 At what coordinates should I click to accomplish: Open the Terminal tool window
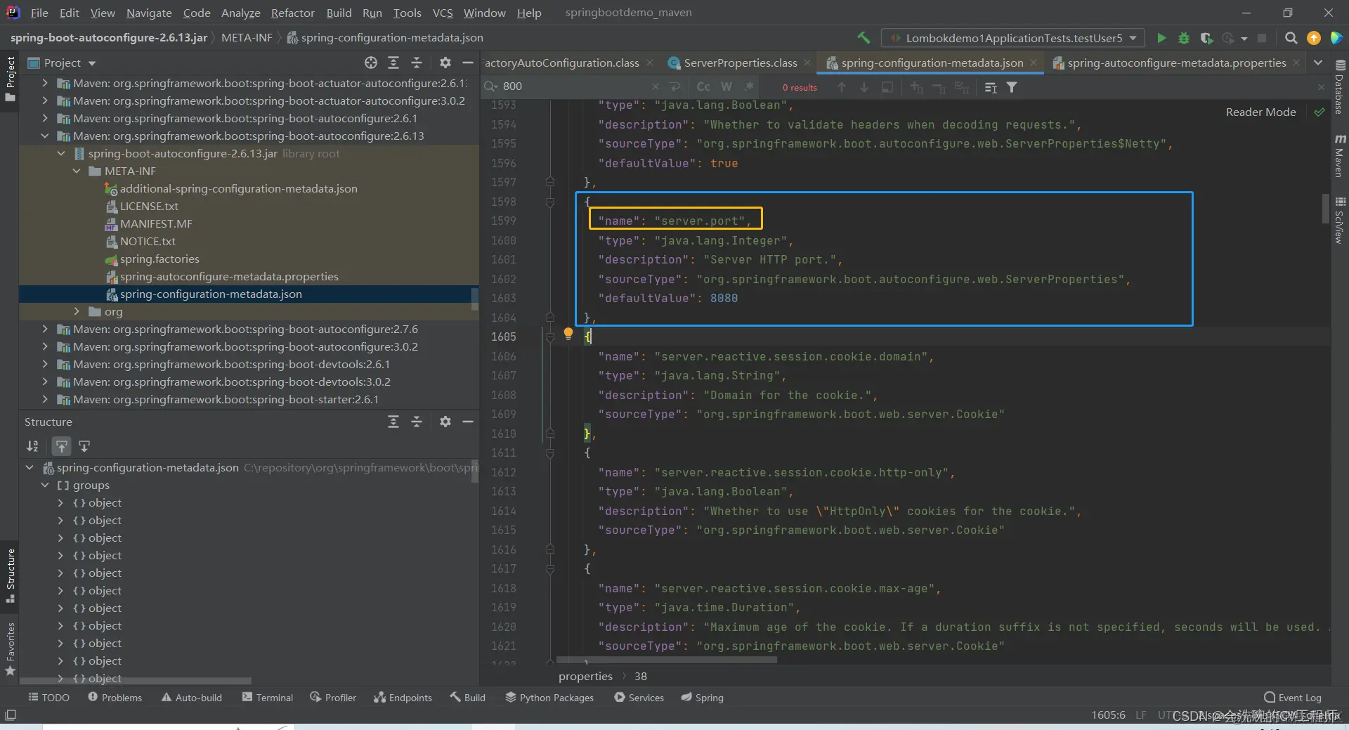pos(267,698)
